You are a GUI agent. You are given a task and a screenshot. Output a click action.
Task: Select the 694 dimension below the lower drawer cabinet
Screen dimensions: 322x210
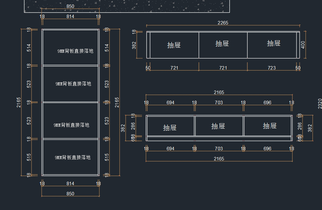tap(170, 149)
